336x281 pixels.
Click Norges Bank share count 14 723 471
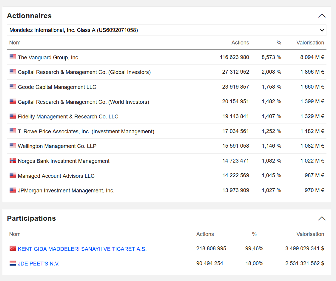(235, 160)
